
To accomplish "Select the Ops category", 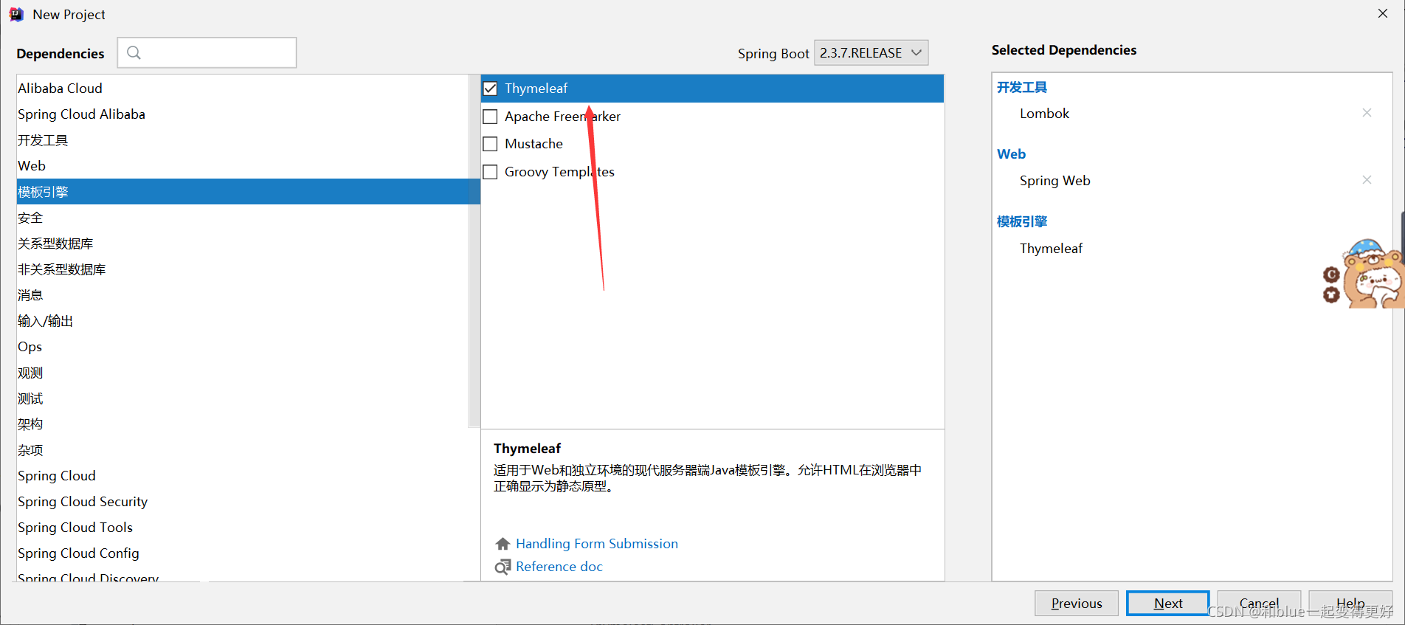I will (243, 346).
